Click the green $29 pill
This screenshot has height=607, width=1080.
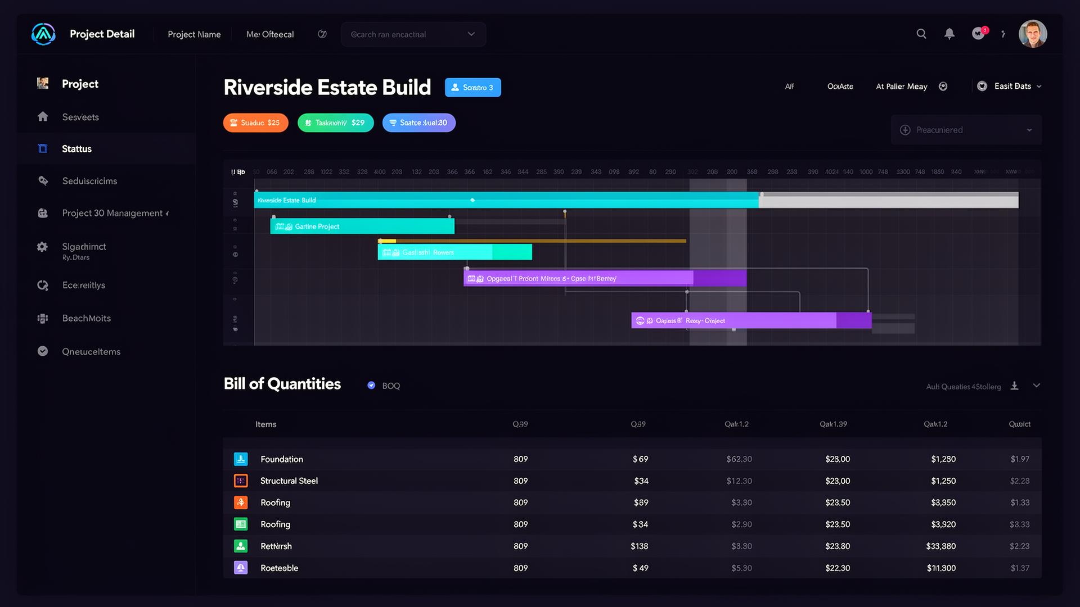[336, 123]
